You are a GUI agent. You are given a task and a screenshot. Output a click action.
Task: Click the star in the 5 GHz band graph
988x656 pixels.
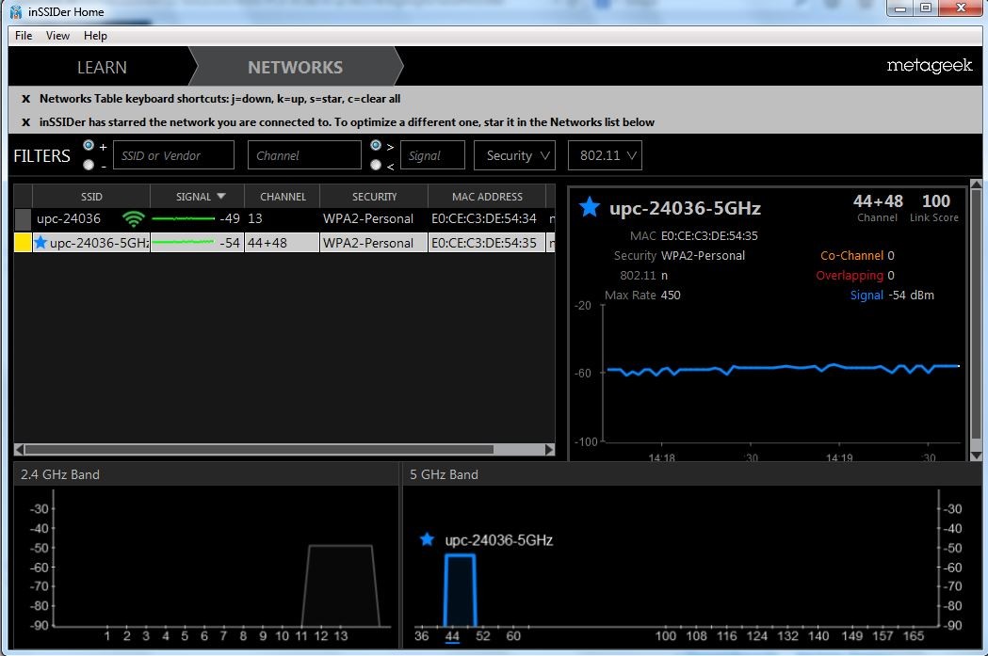[x=427, y=539]
